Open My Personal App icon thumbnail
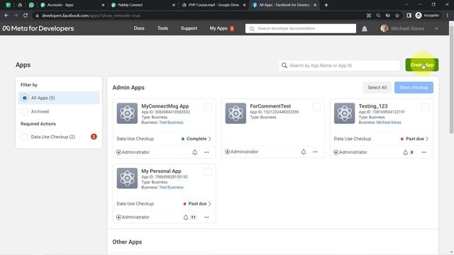454x255 pixels. coord(127,178)
